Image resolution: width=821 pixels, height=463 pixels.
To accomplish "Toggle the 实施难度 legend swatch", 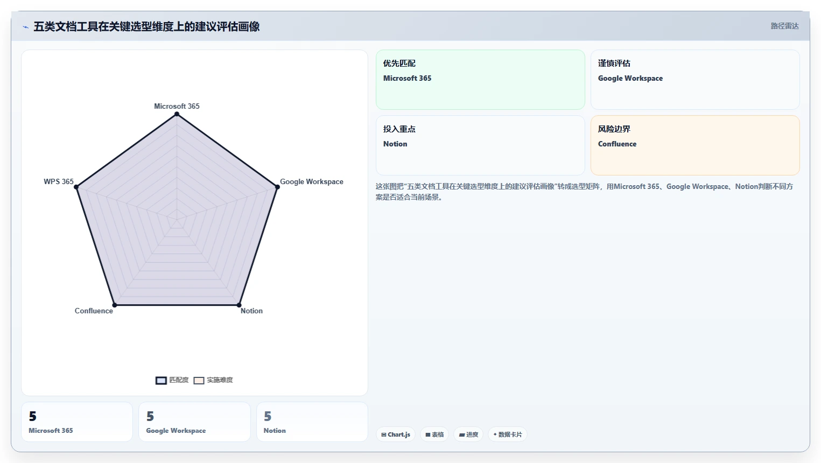I will pos(199,381).
